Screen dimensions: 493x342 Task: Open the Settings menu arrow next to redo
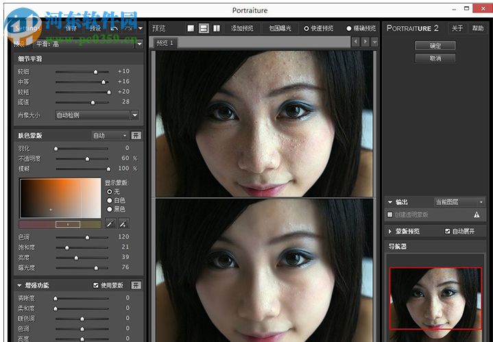(141, 29)
